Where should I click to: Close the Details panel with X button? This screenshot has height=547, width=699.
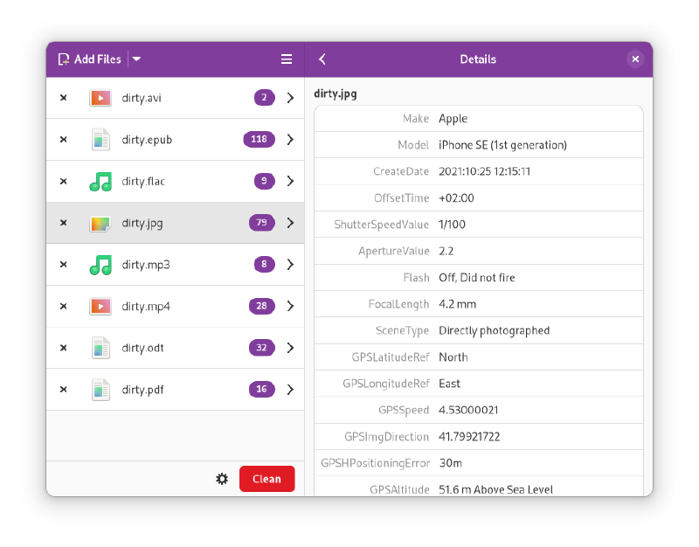tap(635, 59)
